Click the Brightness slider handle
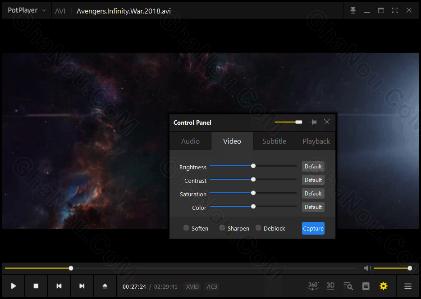Viewport: 421px width, 299px height. coord(253,166)
